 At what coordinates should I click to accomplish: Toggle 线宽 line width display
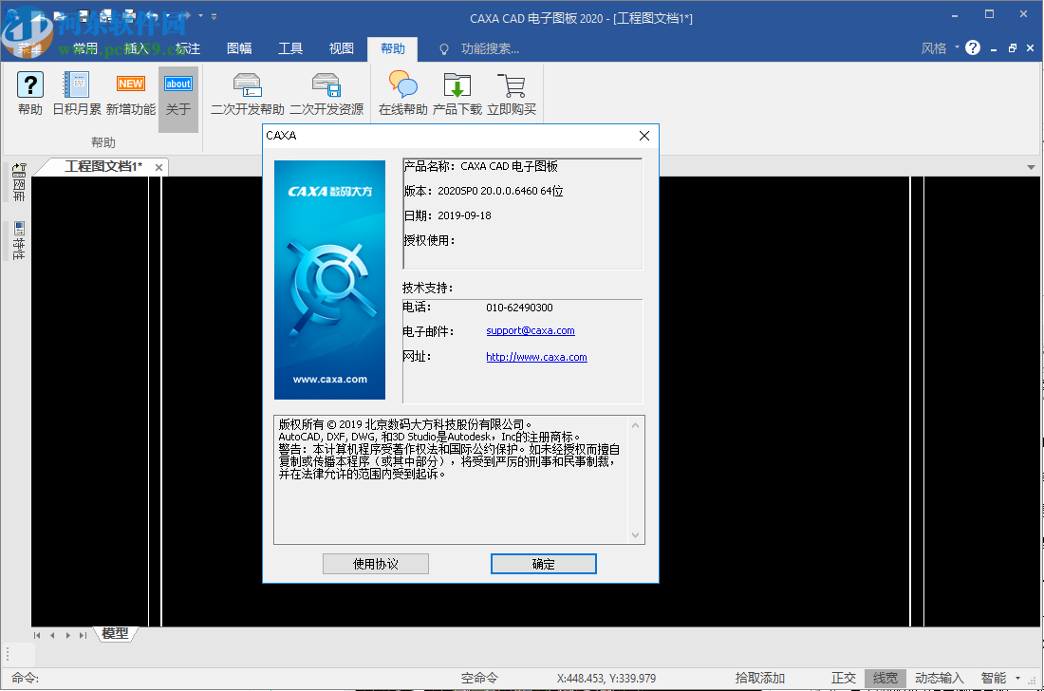tap(885, 678)
